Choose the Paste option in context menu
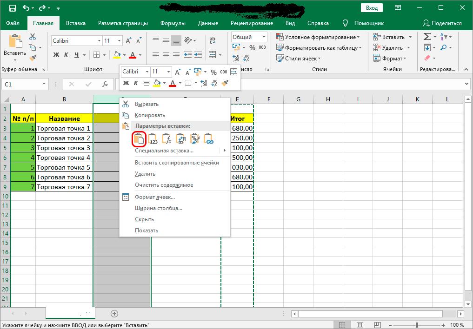The height and width of the screenshot is (329, 473). [139, 139]
